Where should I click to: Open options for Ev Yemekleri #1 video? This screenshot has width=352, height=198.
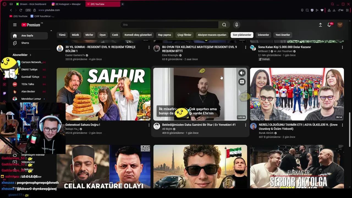pyautogui.click(x=246, y=125)
